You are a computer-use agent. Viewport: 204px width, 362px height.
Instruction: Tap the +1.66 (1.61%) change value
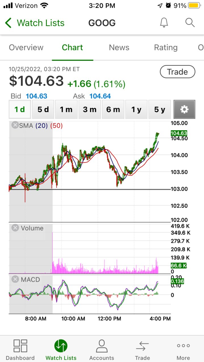96,84
